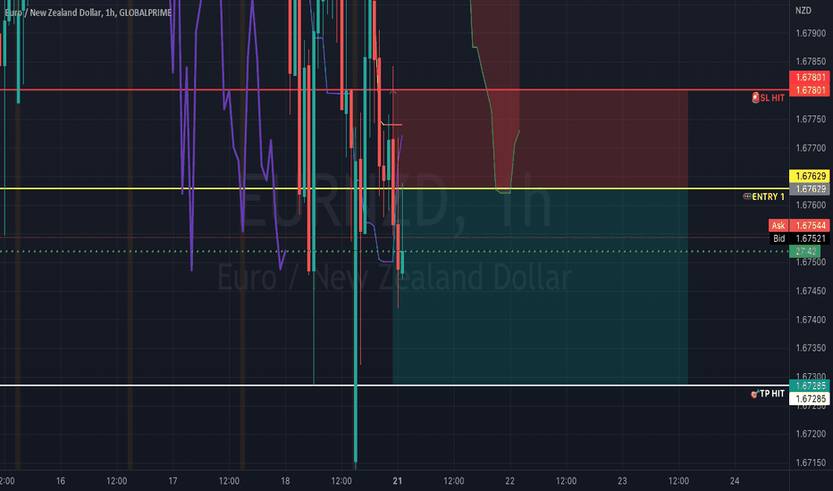Click date 16 on the time axis
The width and height of the screenshot is (833, 491).
[x=61, y=481]
